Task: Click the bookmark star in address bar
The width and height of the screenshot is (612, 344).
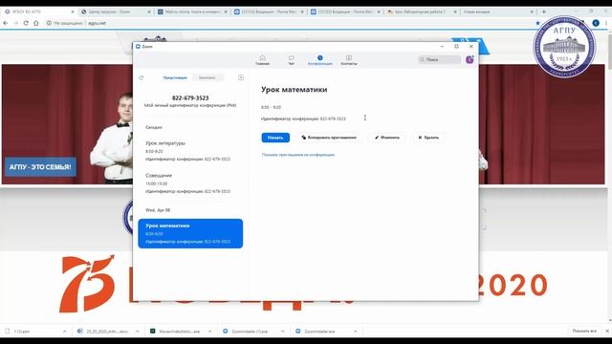Action: (x=537, y=23)
